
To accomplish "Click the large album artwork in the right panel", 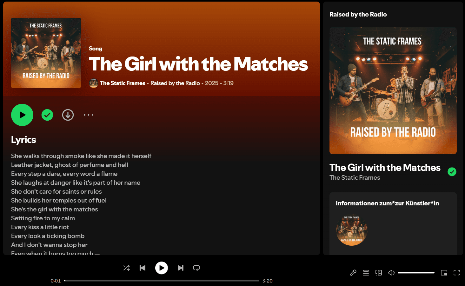I will (x=393, y=90).
